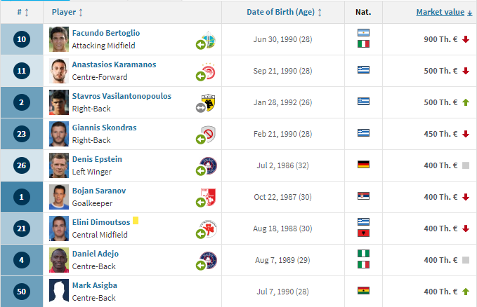Screen dimensions: 477x307
Task: Sort table by jersey number column
Action: coord(22,12)
